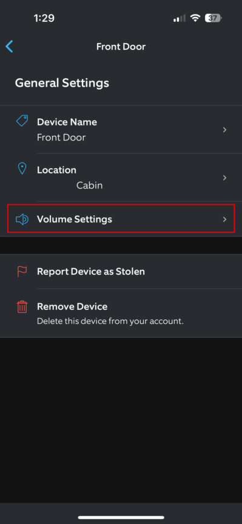
Task: Open the Location setting
Action: (121, 178)
